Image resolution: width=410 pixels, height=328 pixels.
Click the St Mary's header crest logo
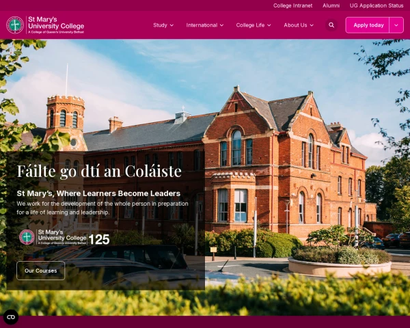[x=15, y=25]
